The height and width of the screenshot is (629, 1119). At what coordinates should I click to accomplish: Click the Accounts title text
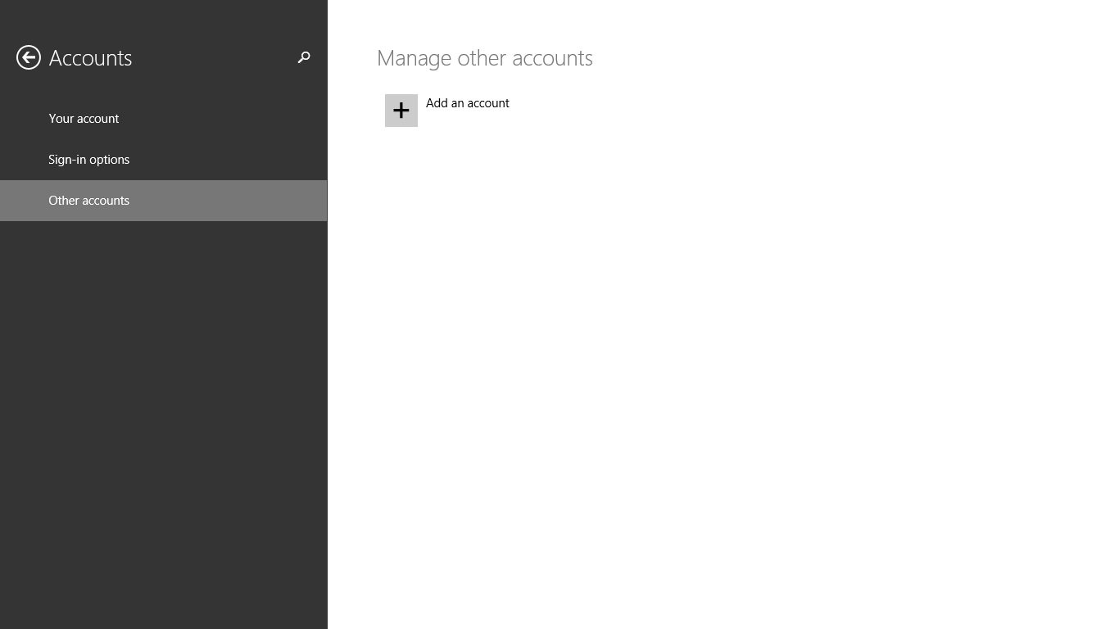click(90, 58)
